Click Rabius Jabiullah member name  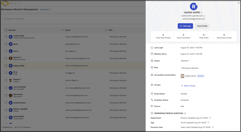point(20,109)
